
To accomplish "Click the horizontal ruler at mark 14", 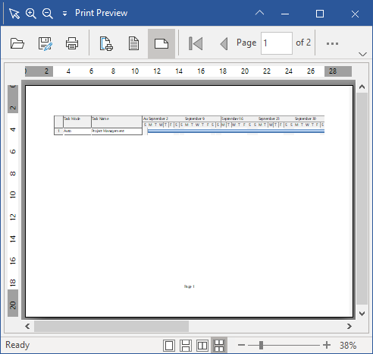I will pyautogui.click(x=179, y=71).
